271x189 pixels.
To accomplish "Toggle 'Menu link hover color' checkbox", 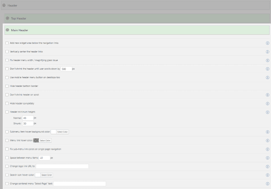I will pos(7,140).
